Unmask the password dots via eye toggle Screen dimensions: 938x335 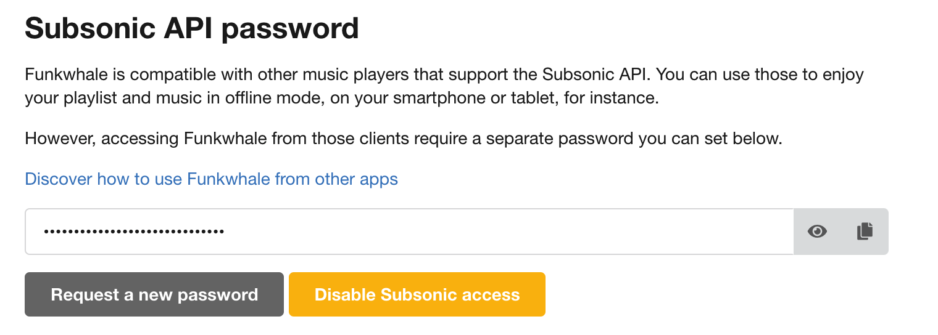(817, 232)
